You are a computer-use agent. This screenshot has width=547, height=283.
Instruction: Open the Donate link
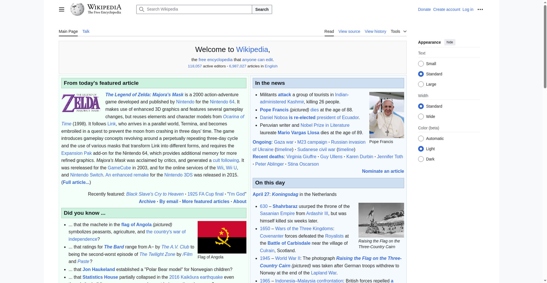click(x=424, y=10)
